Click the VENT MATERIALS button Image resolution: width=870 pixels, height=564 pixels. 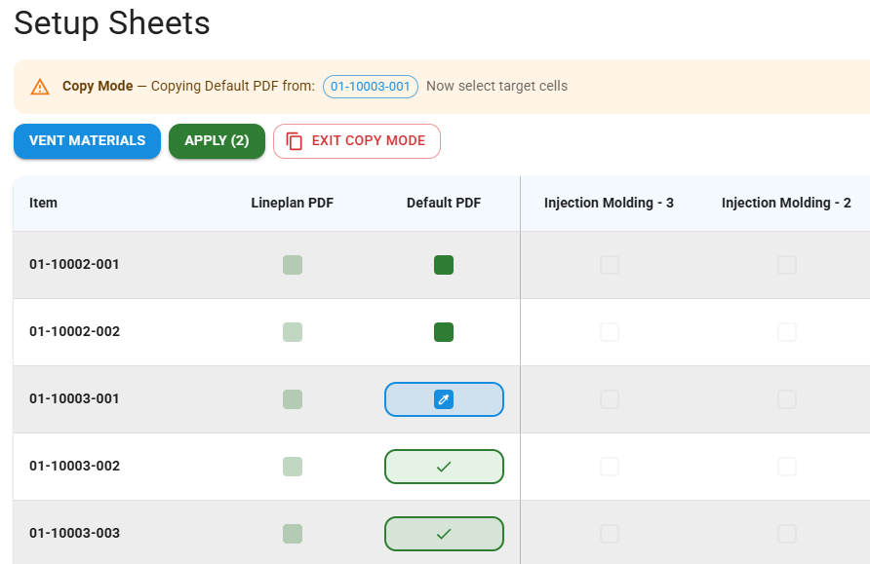(x=87, y=140)
